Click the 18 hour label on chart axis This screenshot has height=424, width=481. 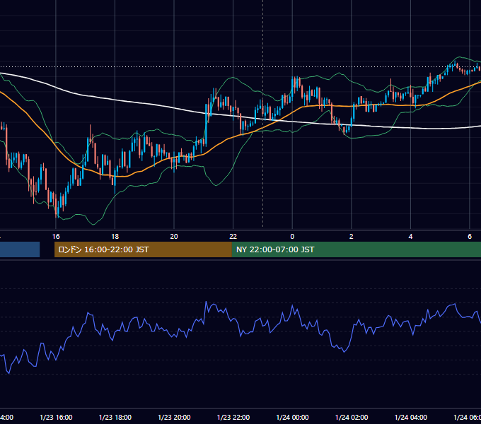pos(115,237)
